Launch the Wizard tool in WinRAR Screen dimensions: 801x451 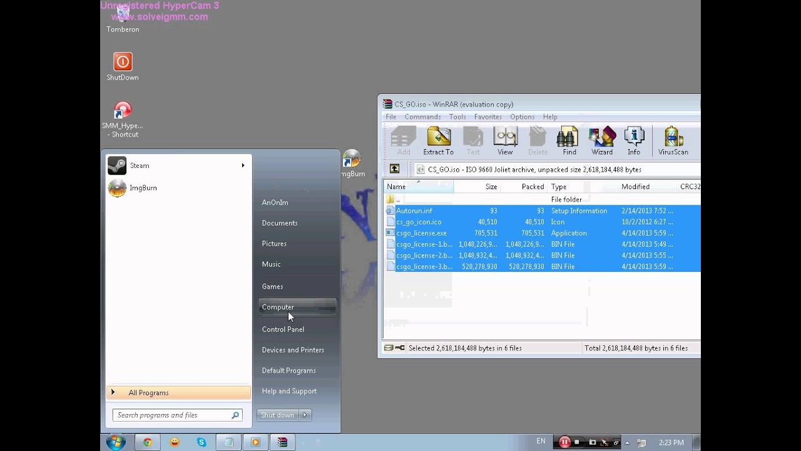click(602, 141)
